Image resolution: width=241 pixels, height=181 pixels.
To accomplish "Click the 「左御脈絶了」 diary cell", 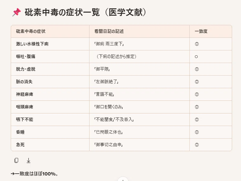I will point(140,82).
